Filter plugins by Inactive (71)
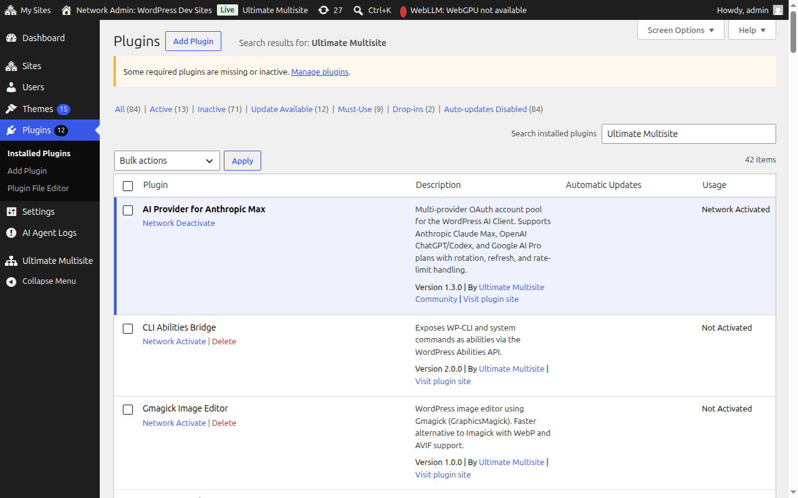 (219, 109)
